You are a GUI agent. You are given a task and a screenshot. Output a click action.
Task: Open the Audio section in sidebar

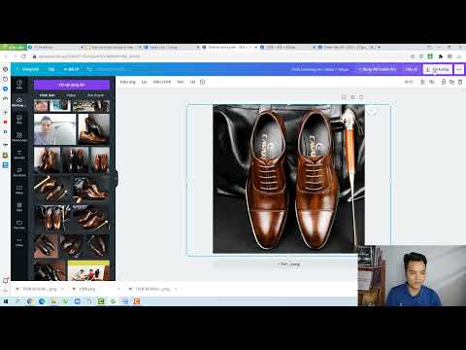point(19,171)
